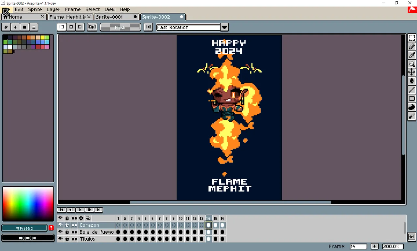Lock the Titulos layer
Viewport: 417px width, 251px height.
[x=67, y=239]
